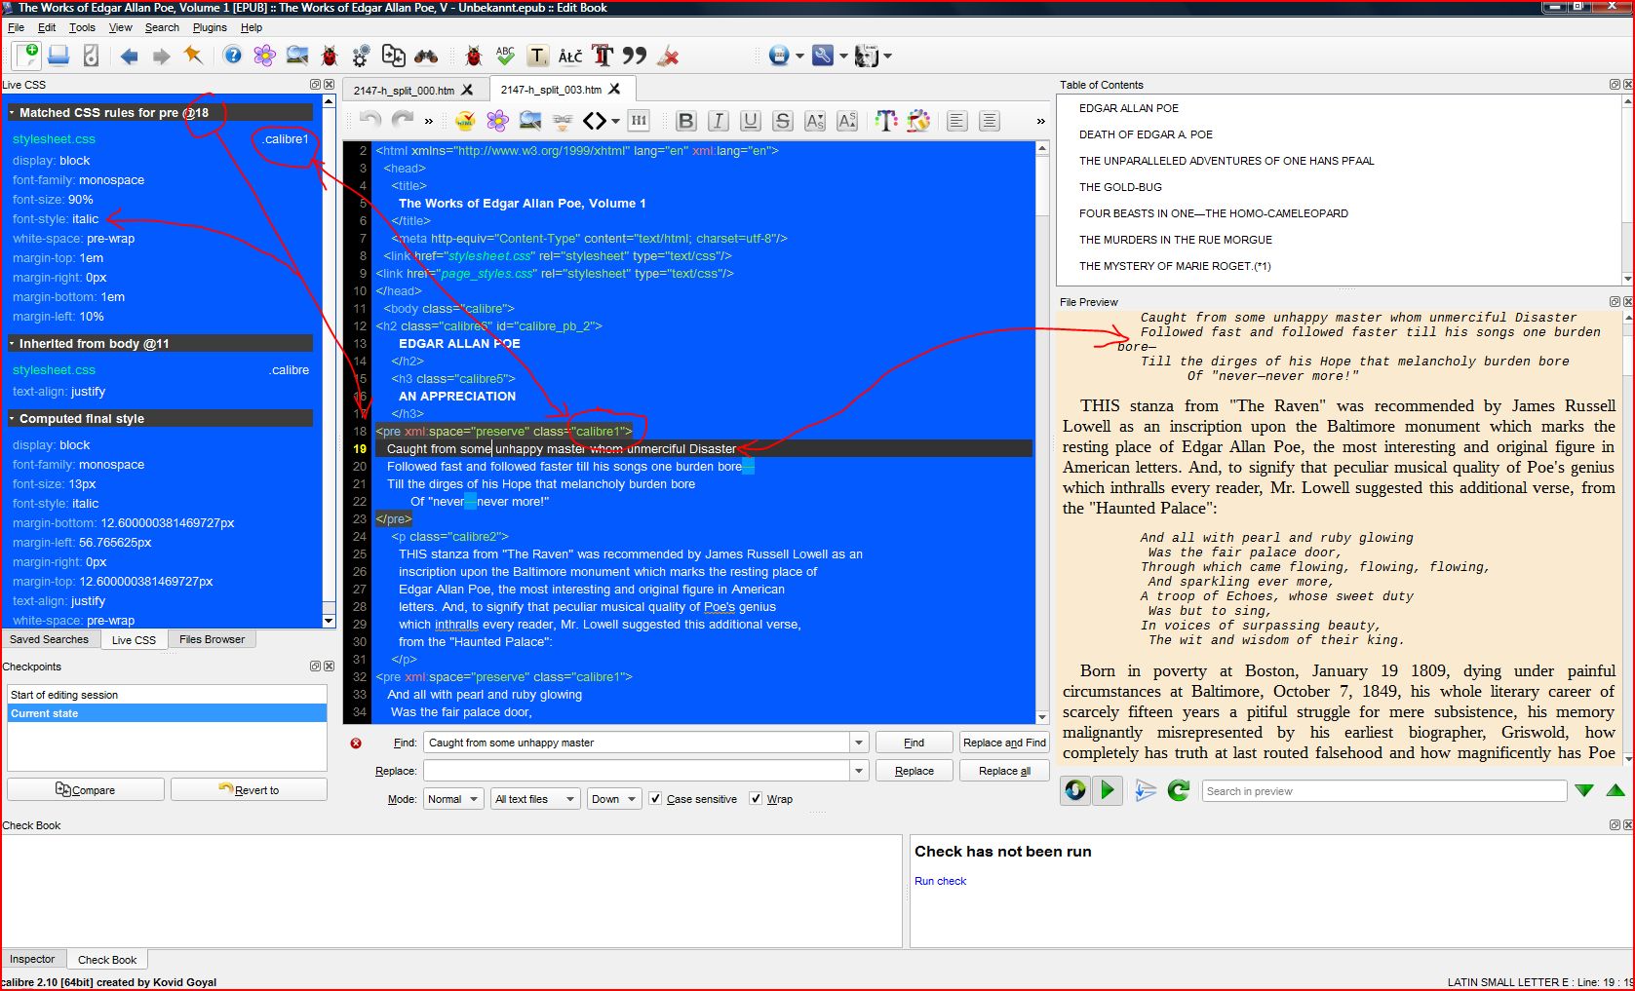Click the Compare checkpoint button

(86, 789)
